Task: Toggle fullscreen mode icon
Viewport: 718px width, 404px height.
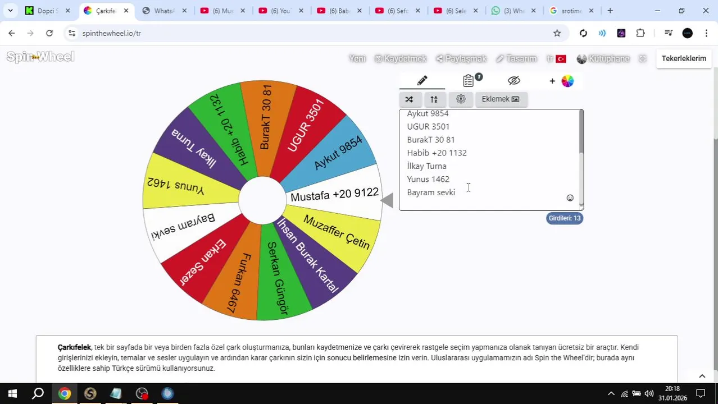Action: (x=643, y=58)
